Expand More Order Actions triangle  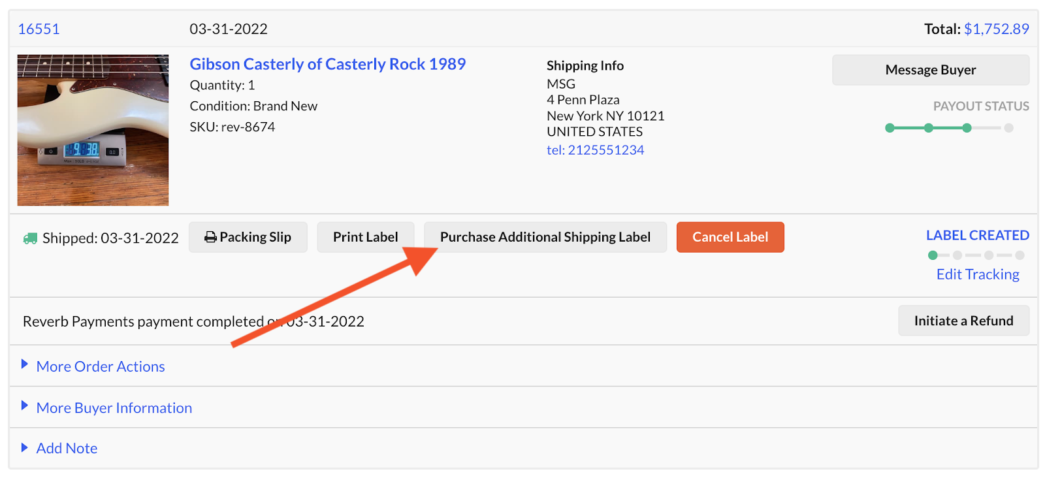click(x=25, y=364)
